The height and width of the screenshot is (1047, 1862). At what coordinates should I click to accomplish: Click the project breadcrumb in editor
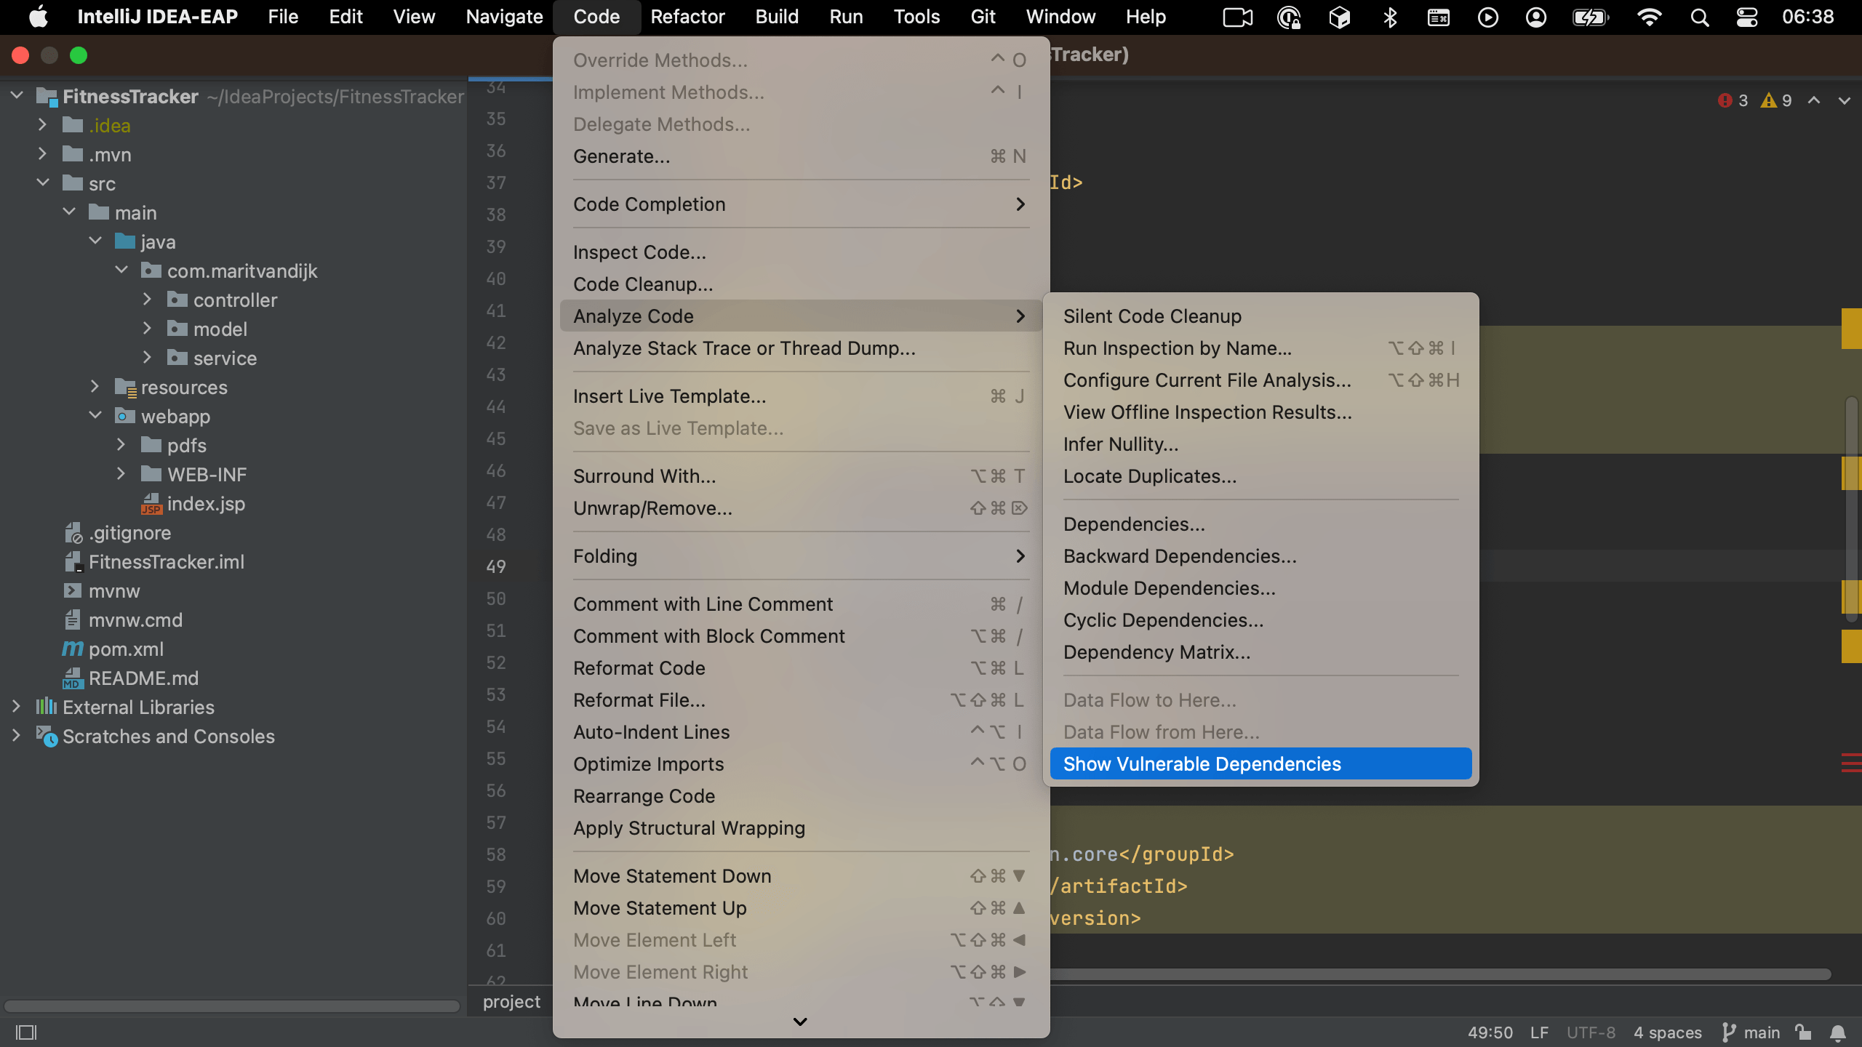511,1001
